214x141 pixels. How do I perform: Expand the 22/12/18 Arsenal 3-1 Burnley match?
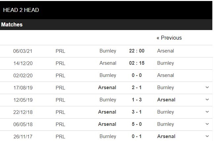click(207, 112)
